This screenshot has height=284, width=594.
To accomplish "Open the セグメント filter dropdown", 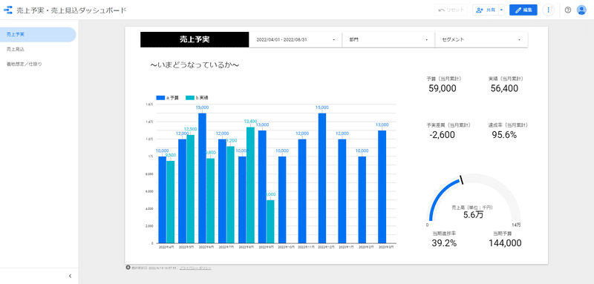I will (482, 40).
